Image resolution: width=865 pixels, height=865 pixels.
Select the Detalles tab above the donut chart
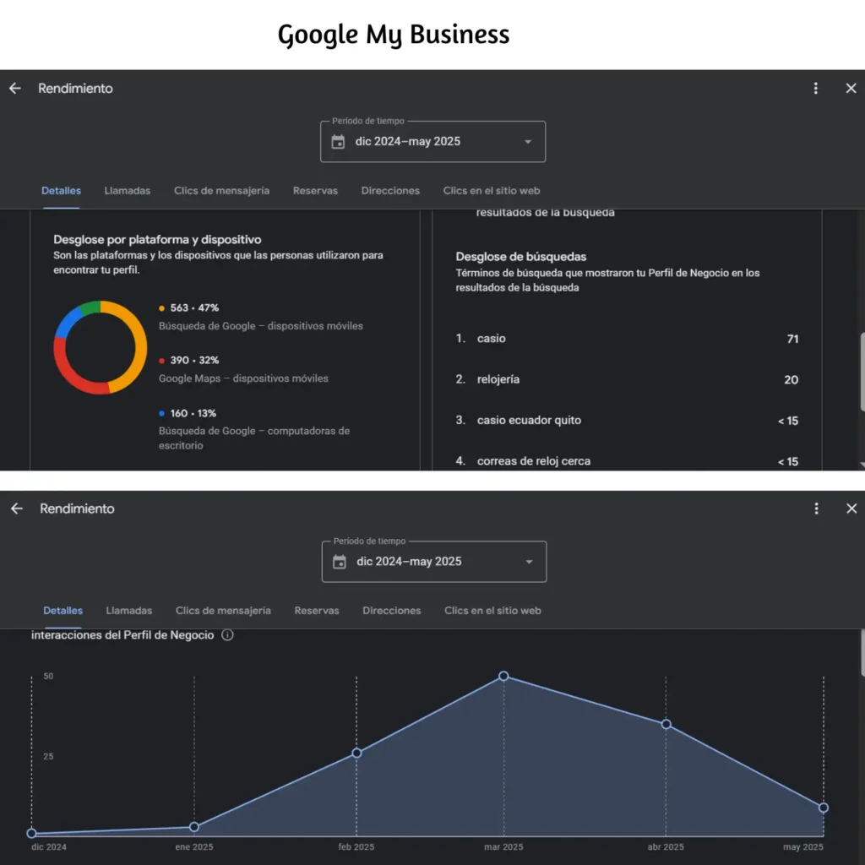(61, 191)
